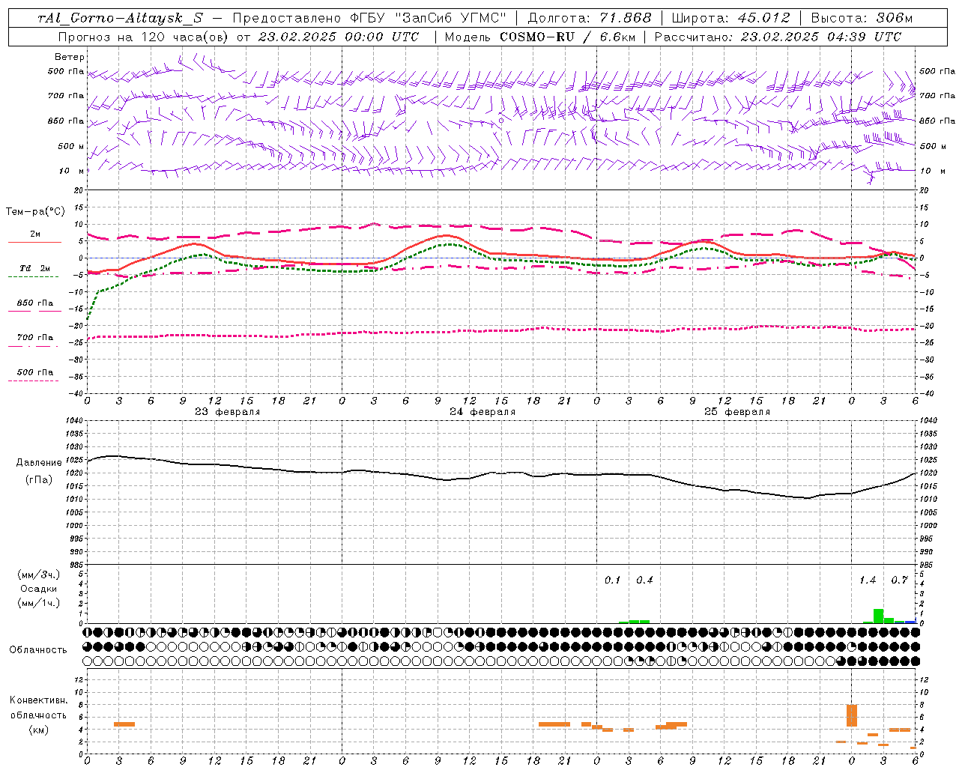Click the left 700 гПа wind level label
This screenshot has width=959, height=767.
66,96
